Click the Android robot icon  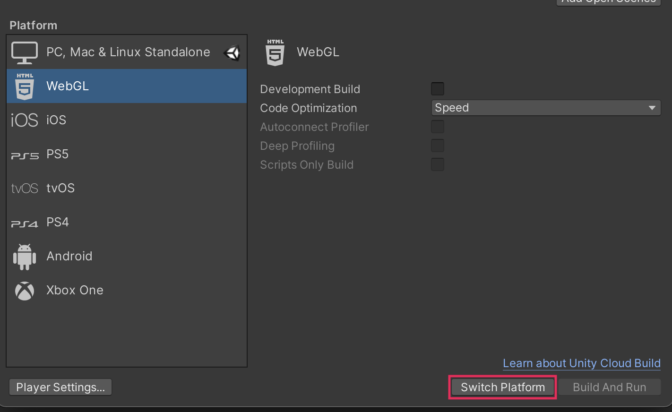(x=25, y=257)
